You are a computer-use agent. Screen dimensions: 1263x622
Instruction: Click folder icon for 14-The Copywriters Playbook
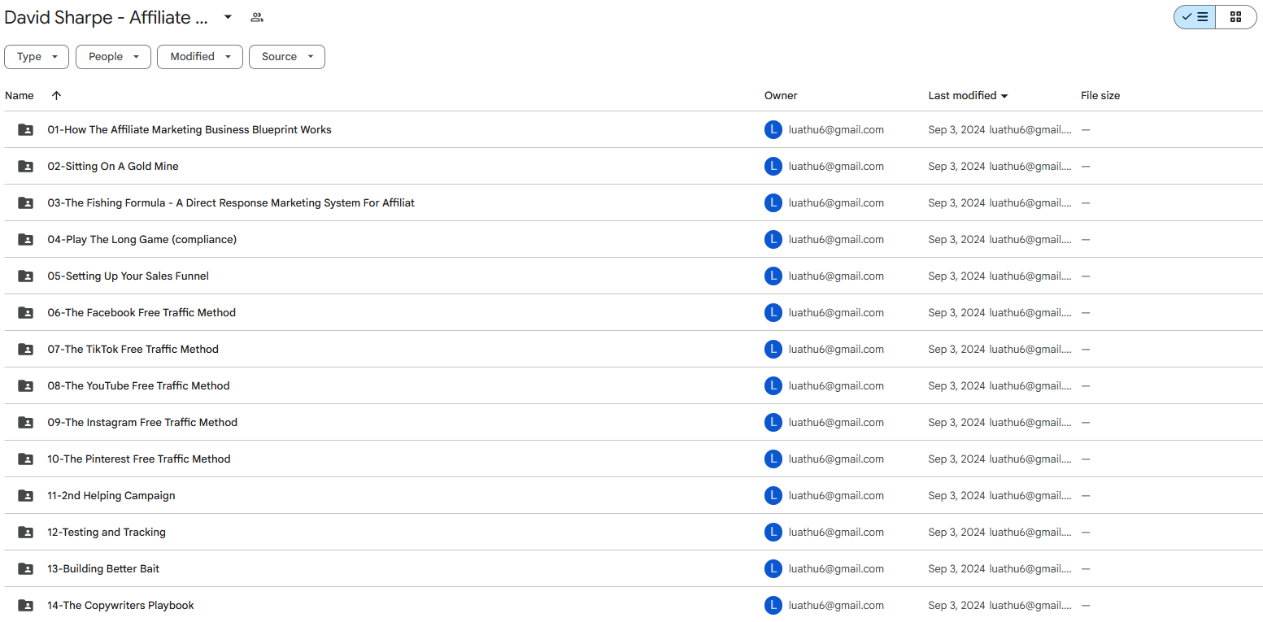coord(26,606)
